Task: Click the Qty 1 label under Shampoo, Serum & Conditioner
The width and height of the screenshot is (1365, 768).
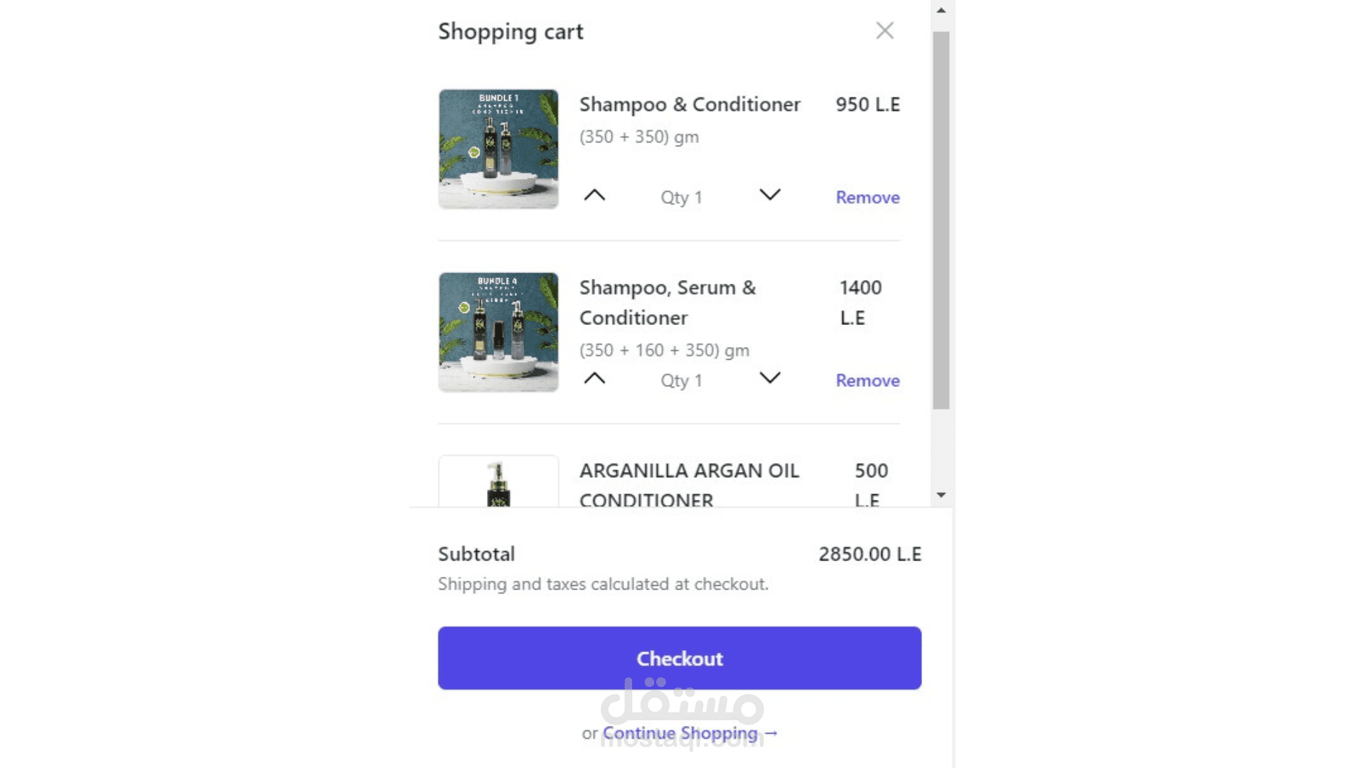Action: (x=681, y=380)
